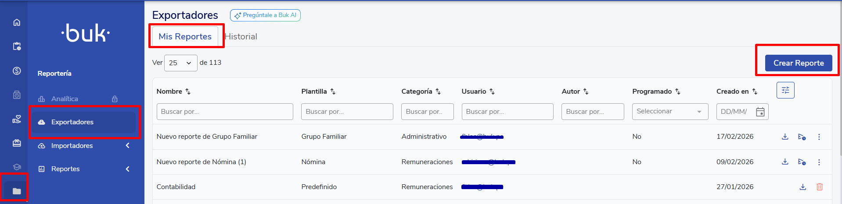The width and height of the screenshot is (842, 204).
Task: Select Exportadores in the Reportería menu
Action: [72, 122]
